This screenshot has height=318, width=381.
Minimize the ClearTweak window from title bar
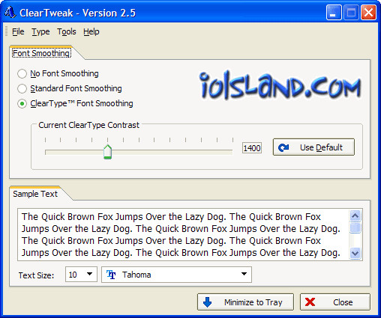334,12
